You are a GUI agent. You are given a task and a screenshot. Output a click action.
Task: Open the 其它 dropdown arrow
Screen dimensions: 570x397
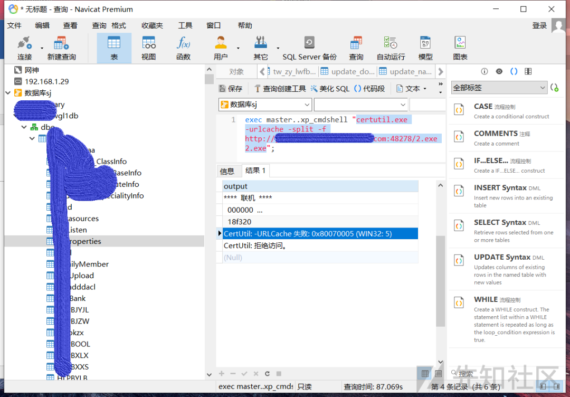tap(278, 48)
